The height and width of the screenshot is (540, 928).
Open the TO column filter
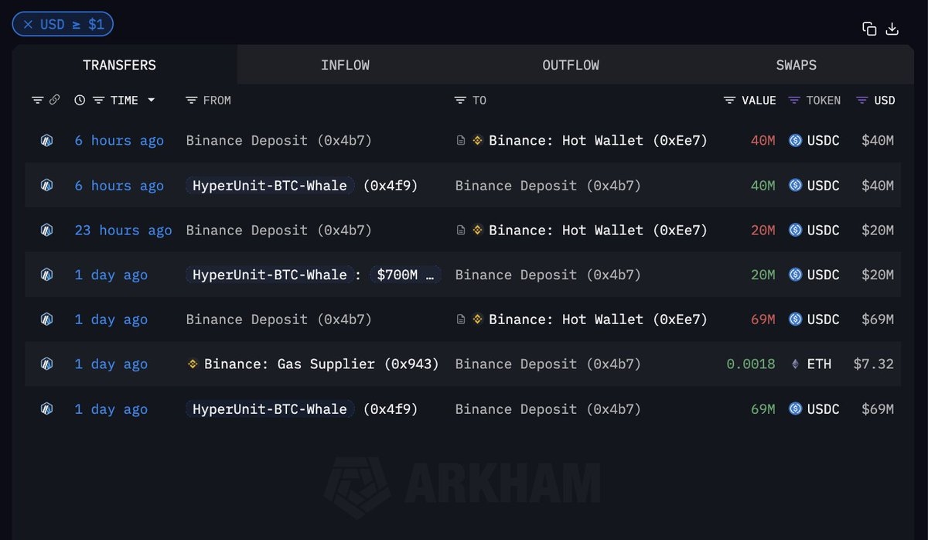pyautogui.click(x=460, y=100)
